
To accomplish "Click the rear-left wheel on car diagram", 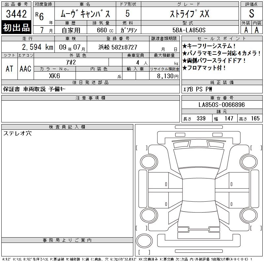I will (149, 215).
